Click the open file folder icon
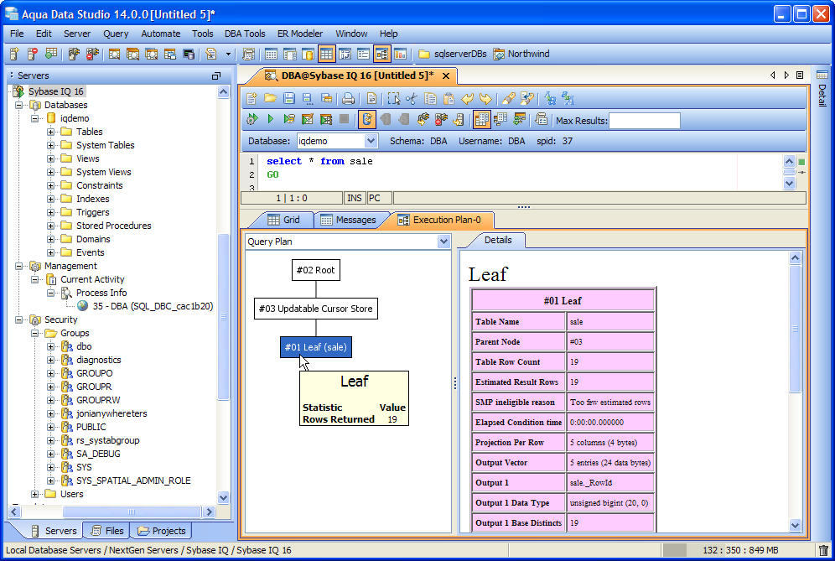The height and width of the screenshot is (561, 835). [271, 99]
